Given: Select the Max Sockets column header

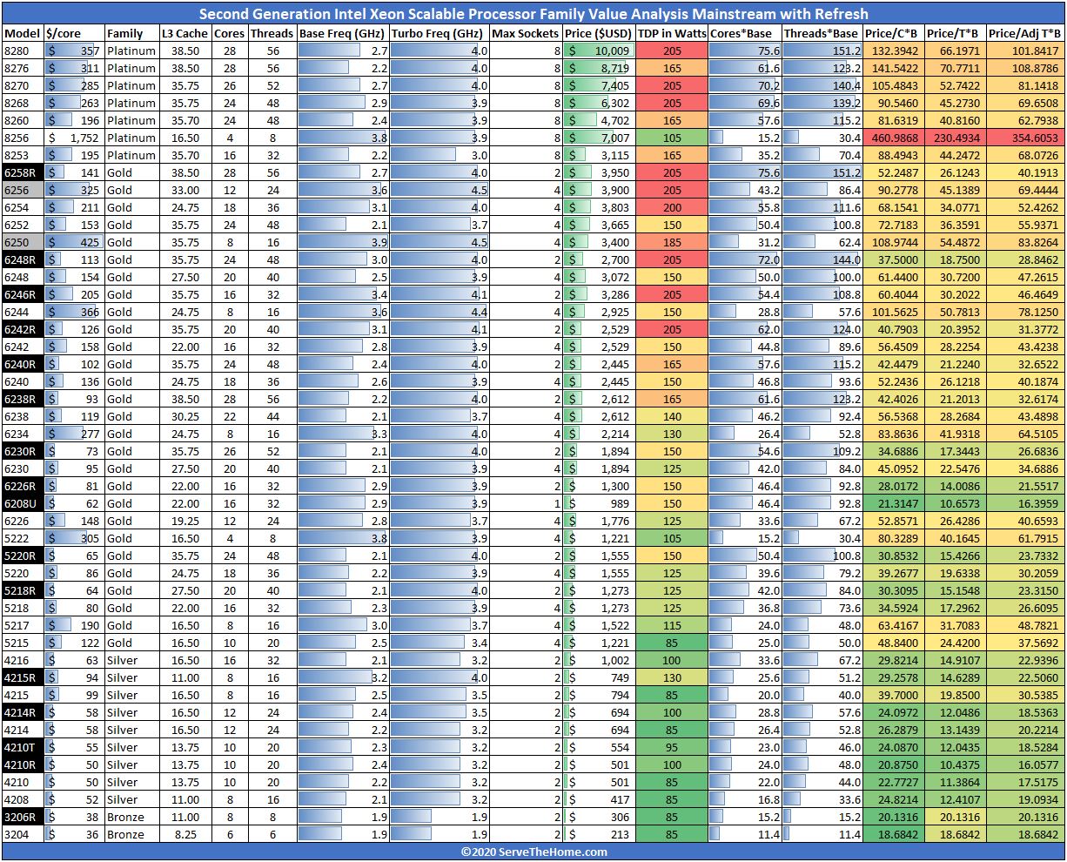Looking at the screenshot, I should click(x=526, y=33).
